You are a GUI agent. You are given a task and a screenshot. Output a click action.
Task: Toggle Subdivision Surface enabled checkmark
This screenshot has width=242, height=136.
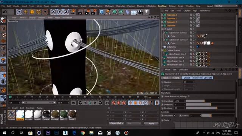[x=195, y=33]
